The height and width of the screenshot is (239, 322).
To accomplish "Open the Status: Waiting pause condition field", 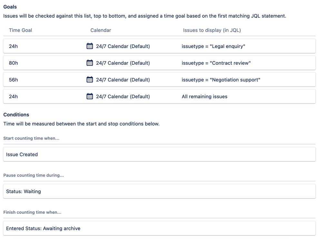I will (x=159, y=191).
